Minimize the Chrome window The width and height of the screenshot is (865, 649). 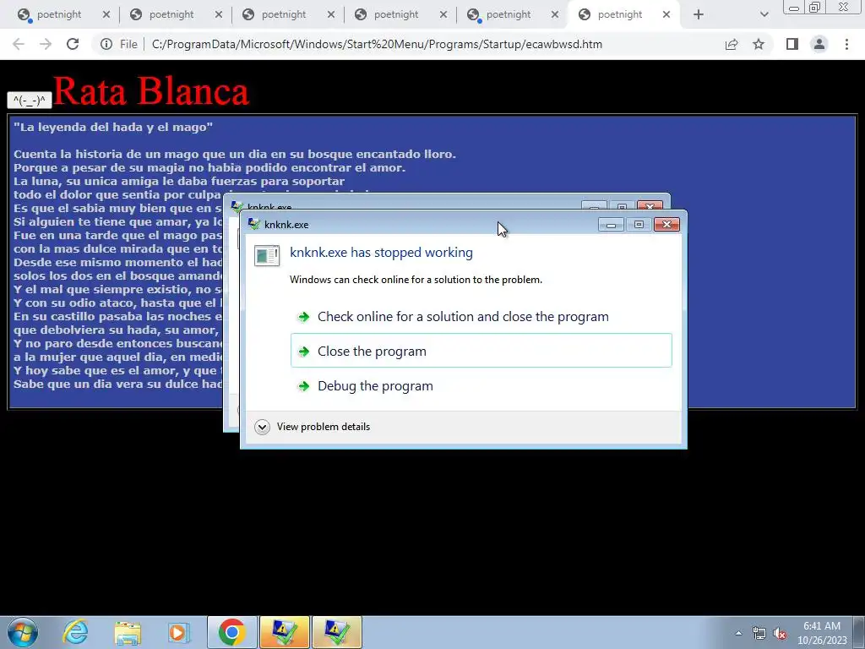[x=794, y=8]
